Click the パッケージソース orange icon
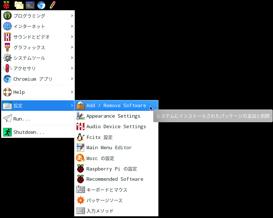Screen dimensions: 273x218 (x=80, y=200)
